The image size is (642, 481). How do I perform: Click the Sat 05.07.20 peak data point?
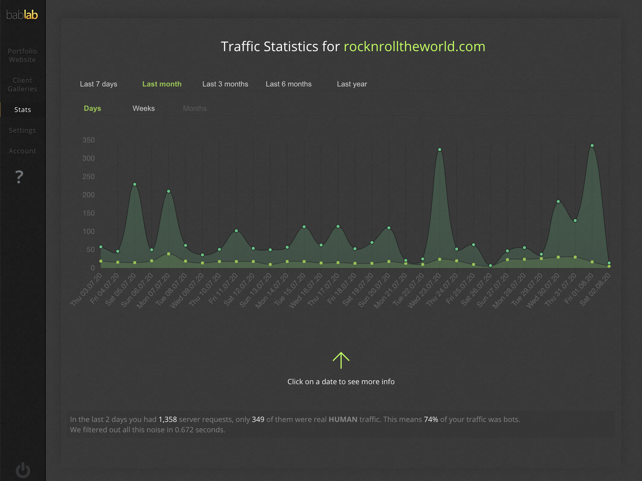pos(135,184)
